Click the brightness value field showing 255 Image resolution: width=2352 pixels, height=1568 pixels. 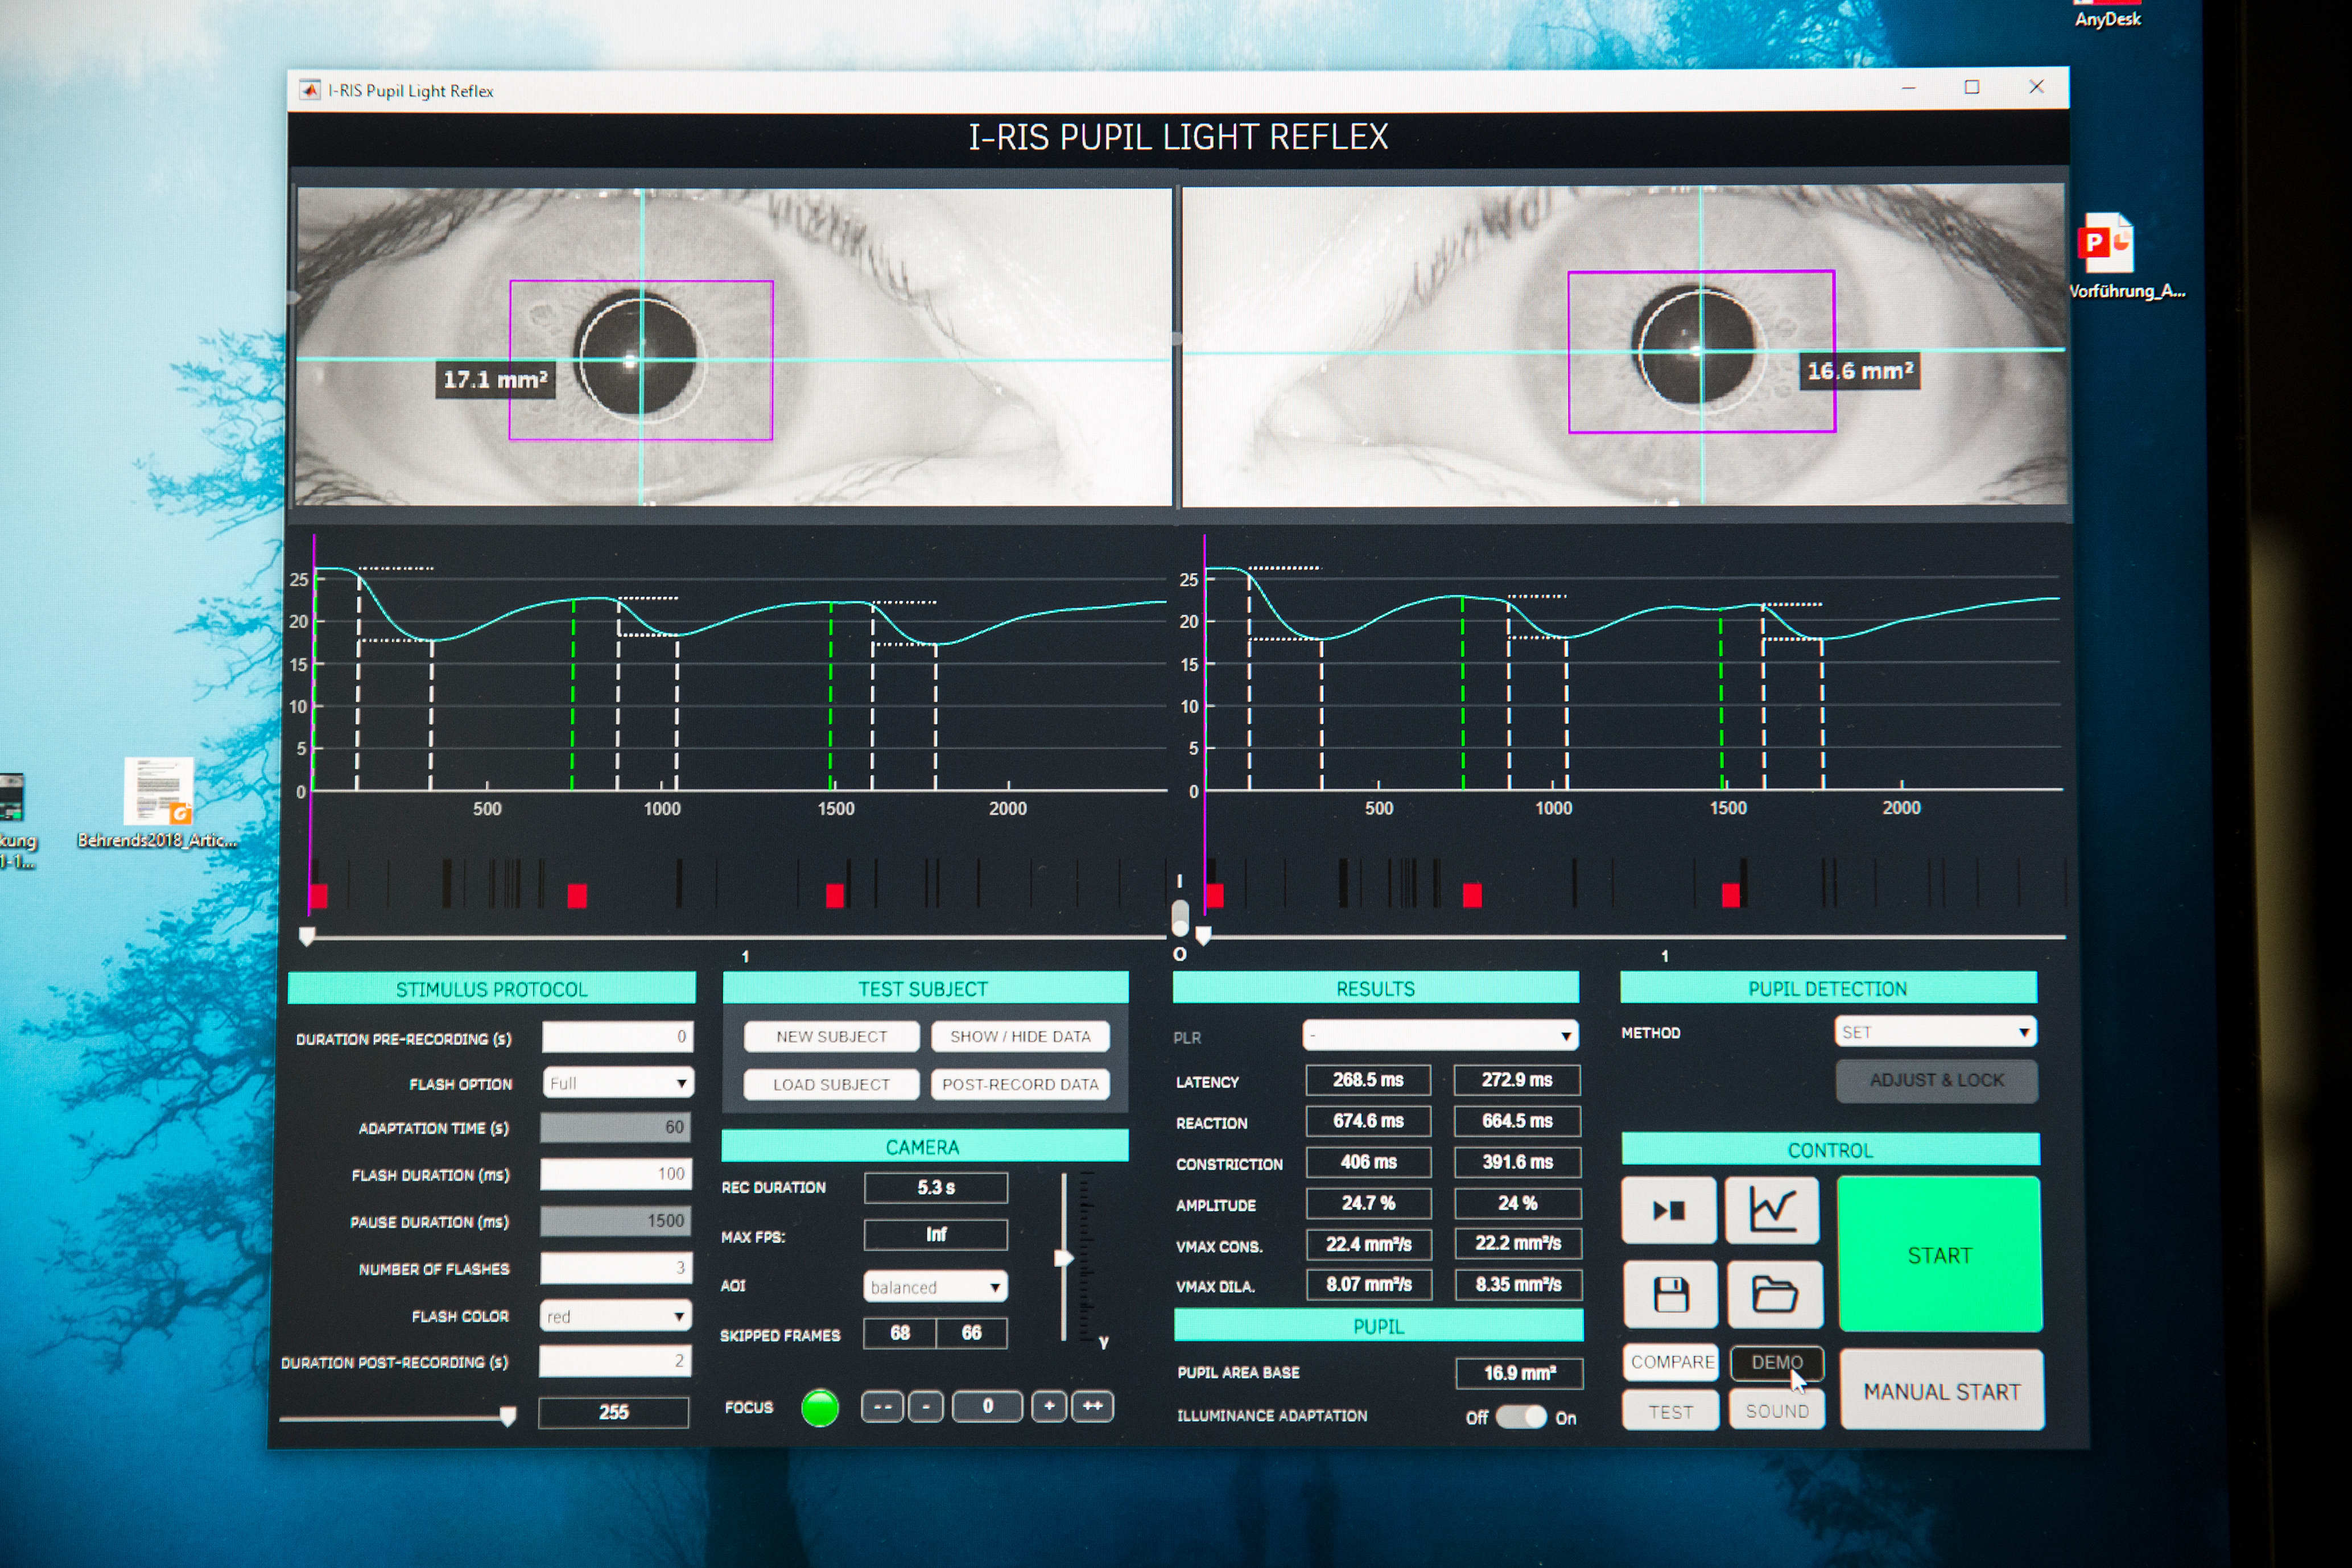(613, 1412)
